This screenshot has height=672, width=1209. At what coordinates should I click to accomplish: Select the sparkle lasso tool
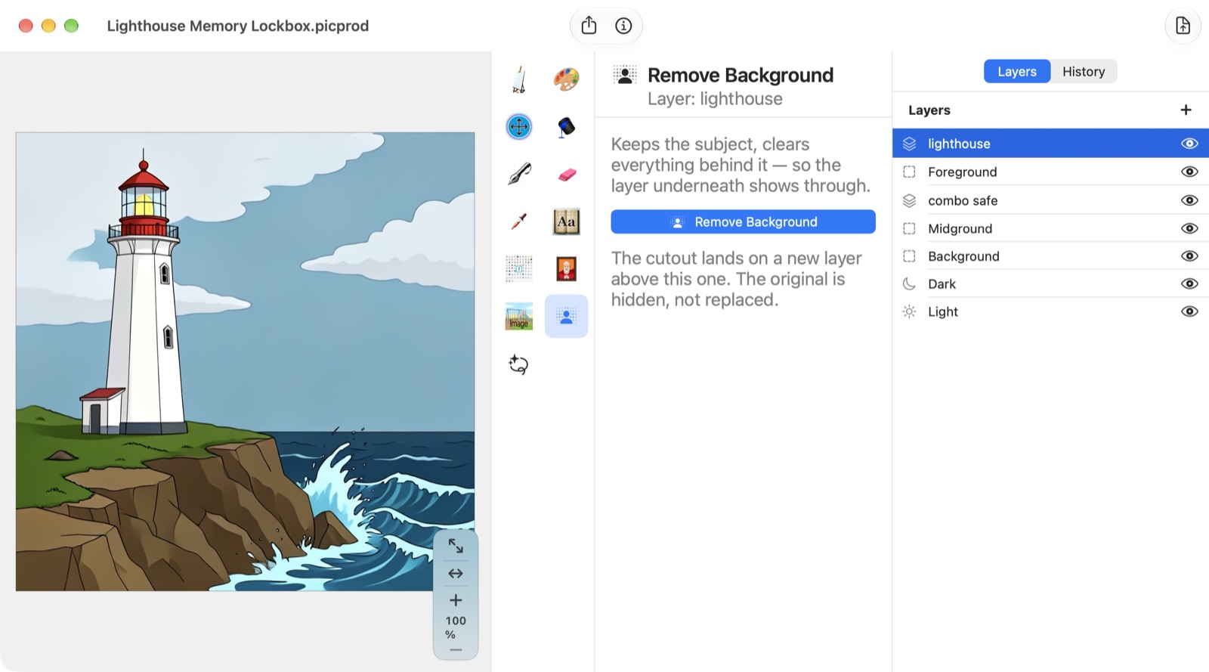pyautogui.click(x=518, y=364)
